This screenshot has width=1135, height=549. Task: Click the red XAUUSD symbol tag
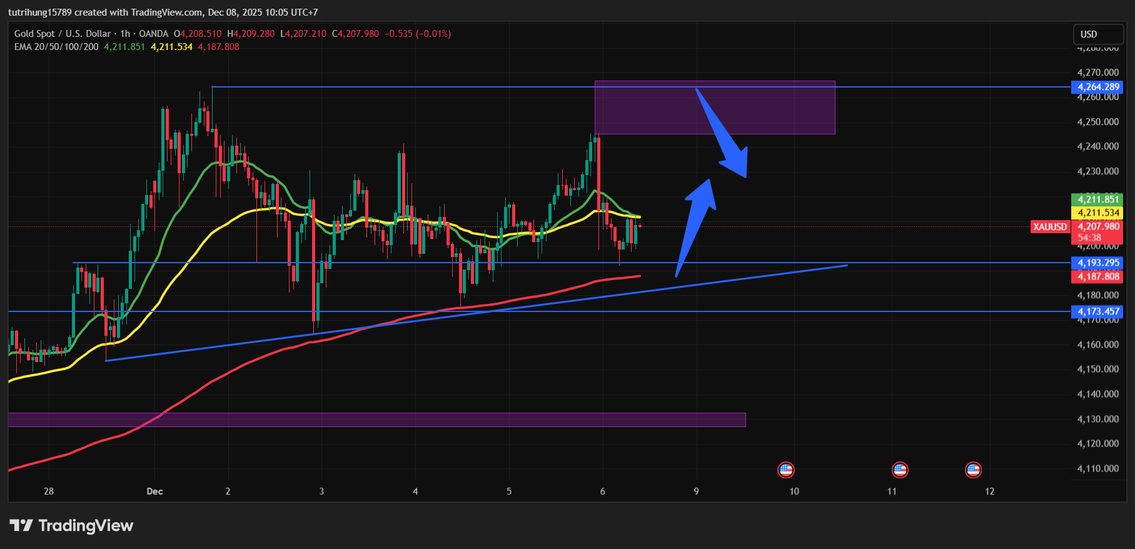1050,227
